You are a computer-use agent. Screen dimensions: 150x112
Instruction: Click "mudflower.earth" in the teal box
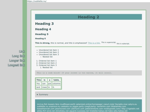point(67,104)
